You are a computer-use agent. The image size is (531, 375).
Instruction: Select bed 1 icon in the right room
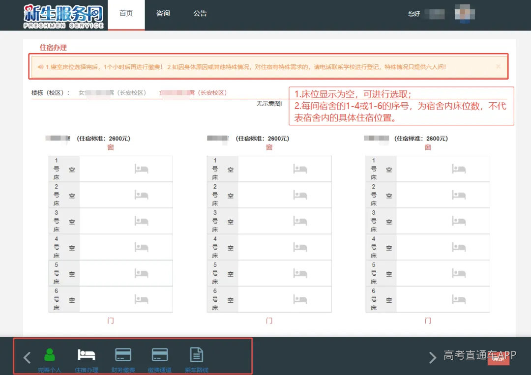(459, 169)
